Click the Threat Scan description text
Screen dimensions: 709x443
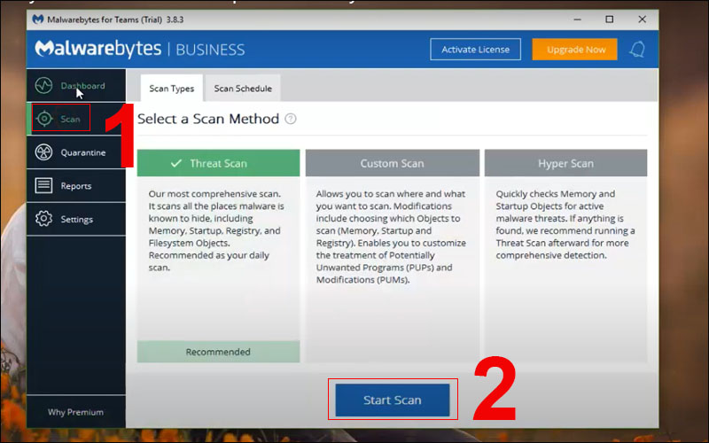click(x=216, y=230)
